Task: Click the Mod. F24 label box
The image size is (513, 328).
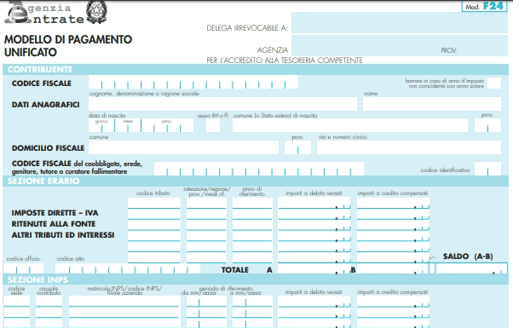Action: (484, 6)
